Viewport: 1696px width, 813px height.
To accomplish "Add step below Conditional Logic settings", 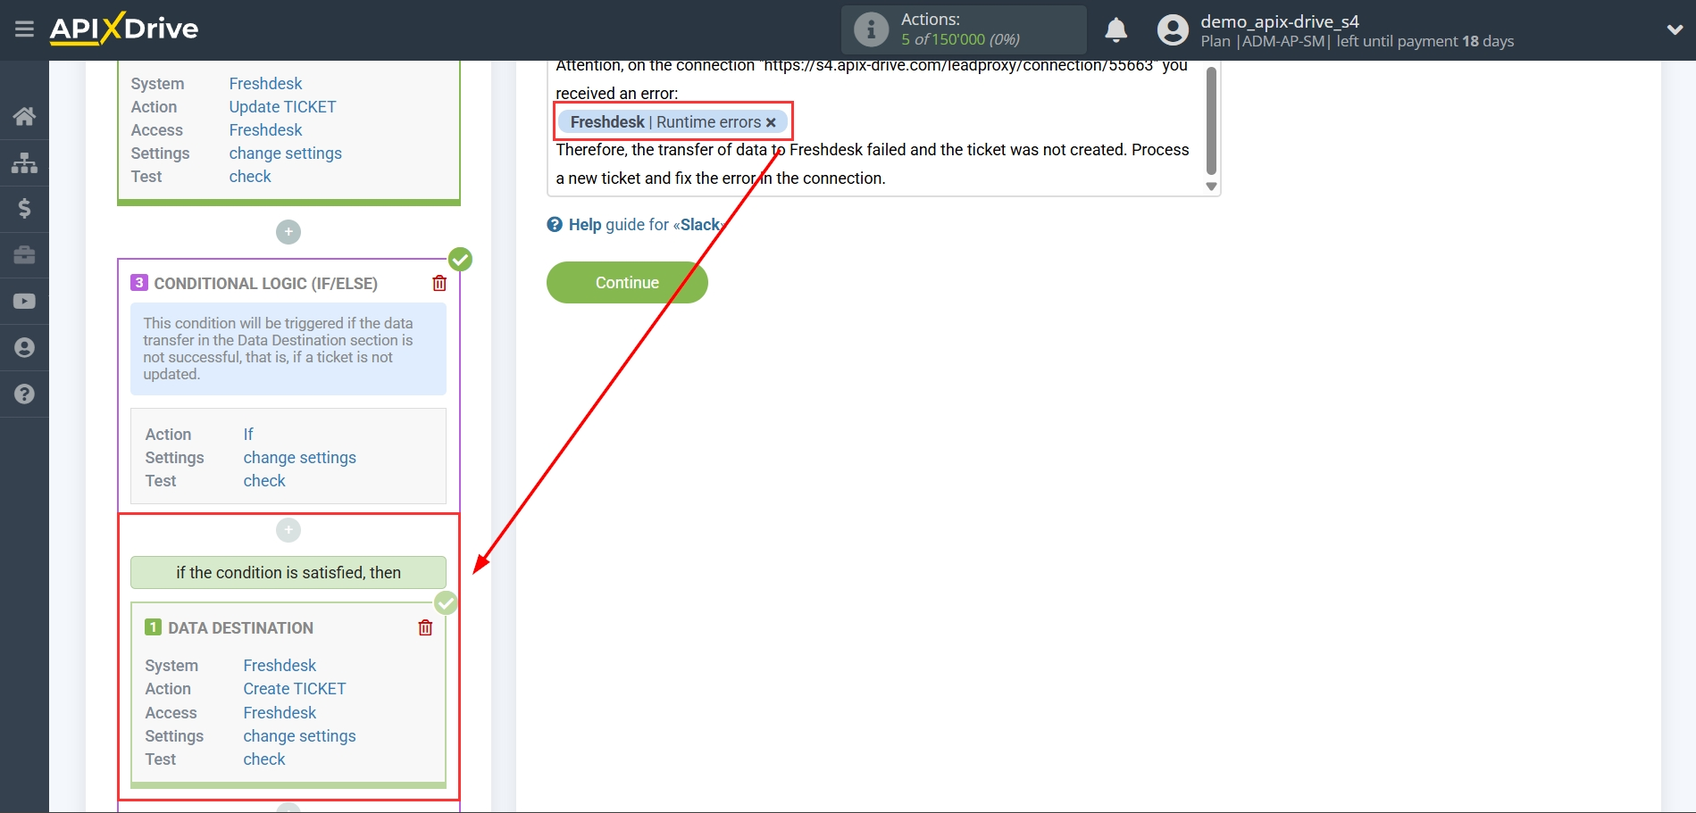I will pyautogui.click(x=288, y=530).
